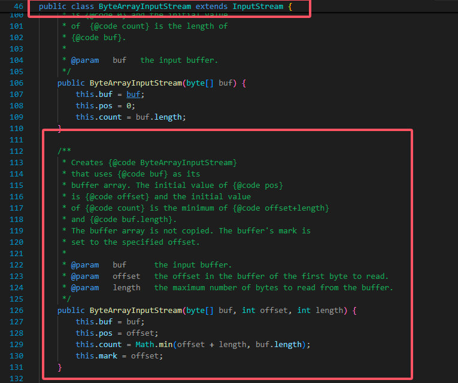Viewport: 458px width, 383px height.
Task: Click line number 112 where the Javadoc starts
Action: tap(17, 151)
